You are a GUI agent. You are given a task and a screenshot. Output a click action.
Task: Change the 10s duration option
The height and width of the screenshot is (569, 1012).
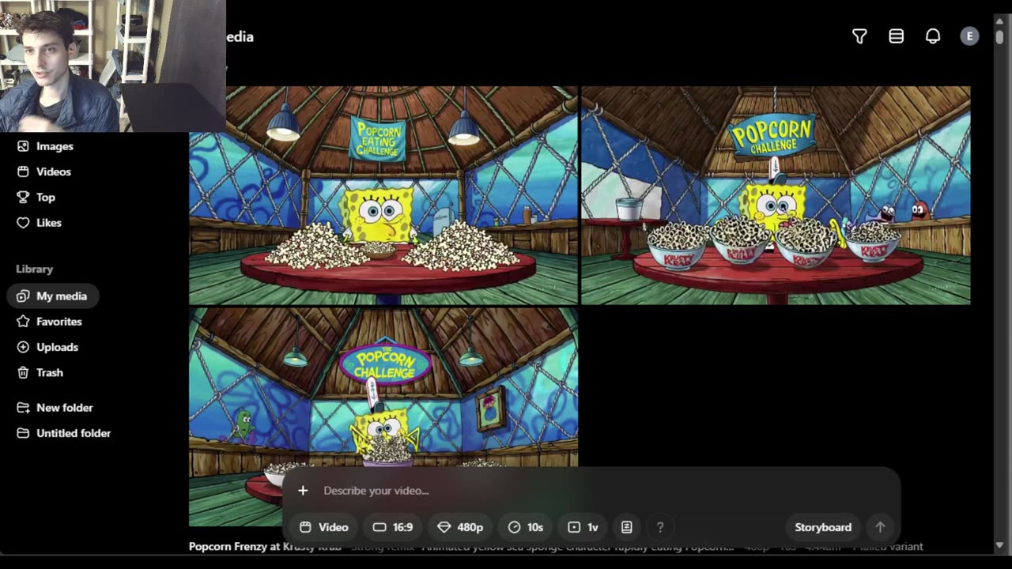tap(526, 527)
